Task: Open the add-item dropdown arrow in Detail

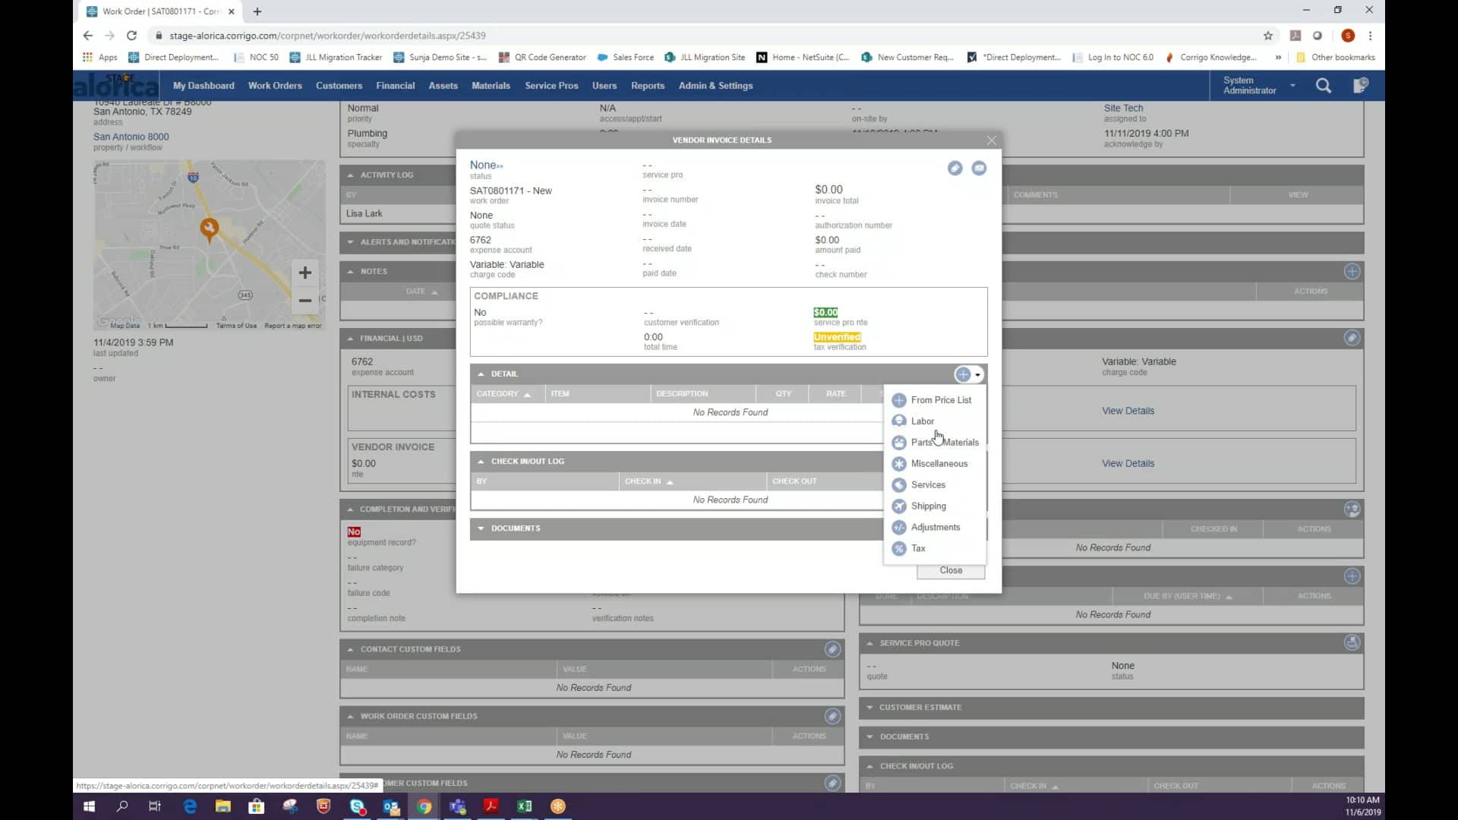Action: (978, 375)
